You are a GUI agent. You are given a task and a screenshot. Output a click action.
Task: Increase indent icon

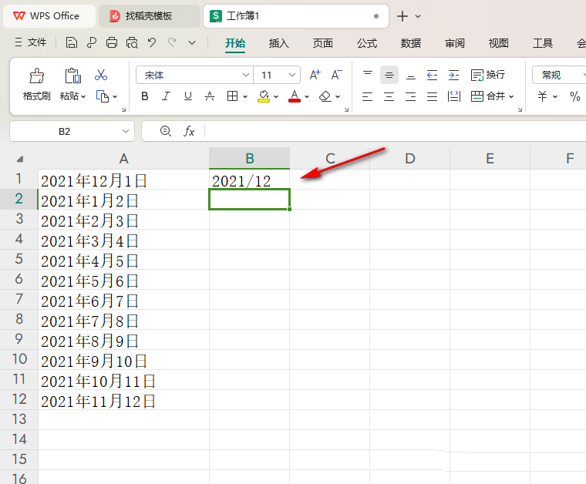(x=453, y=75)
